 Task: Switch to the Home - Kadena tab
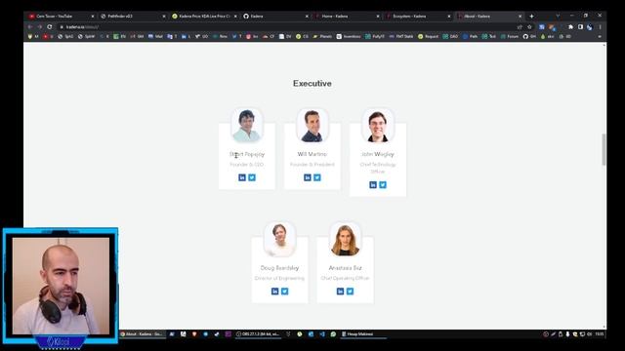[346, 16]
